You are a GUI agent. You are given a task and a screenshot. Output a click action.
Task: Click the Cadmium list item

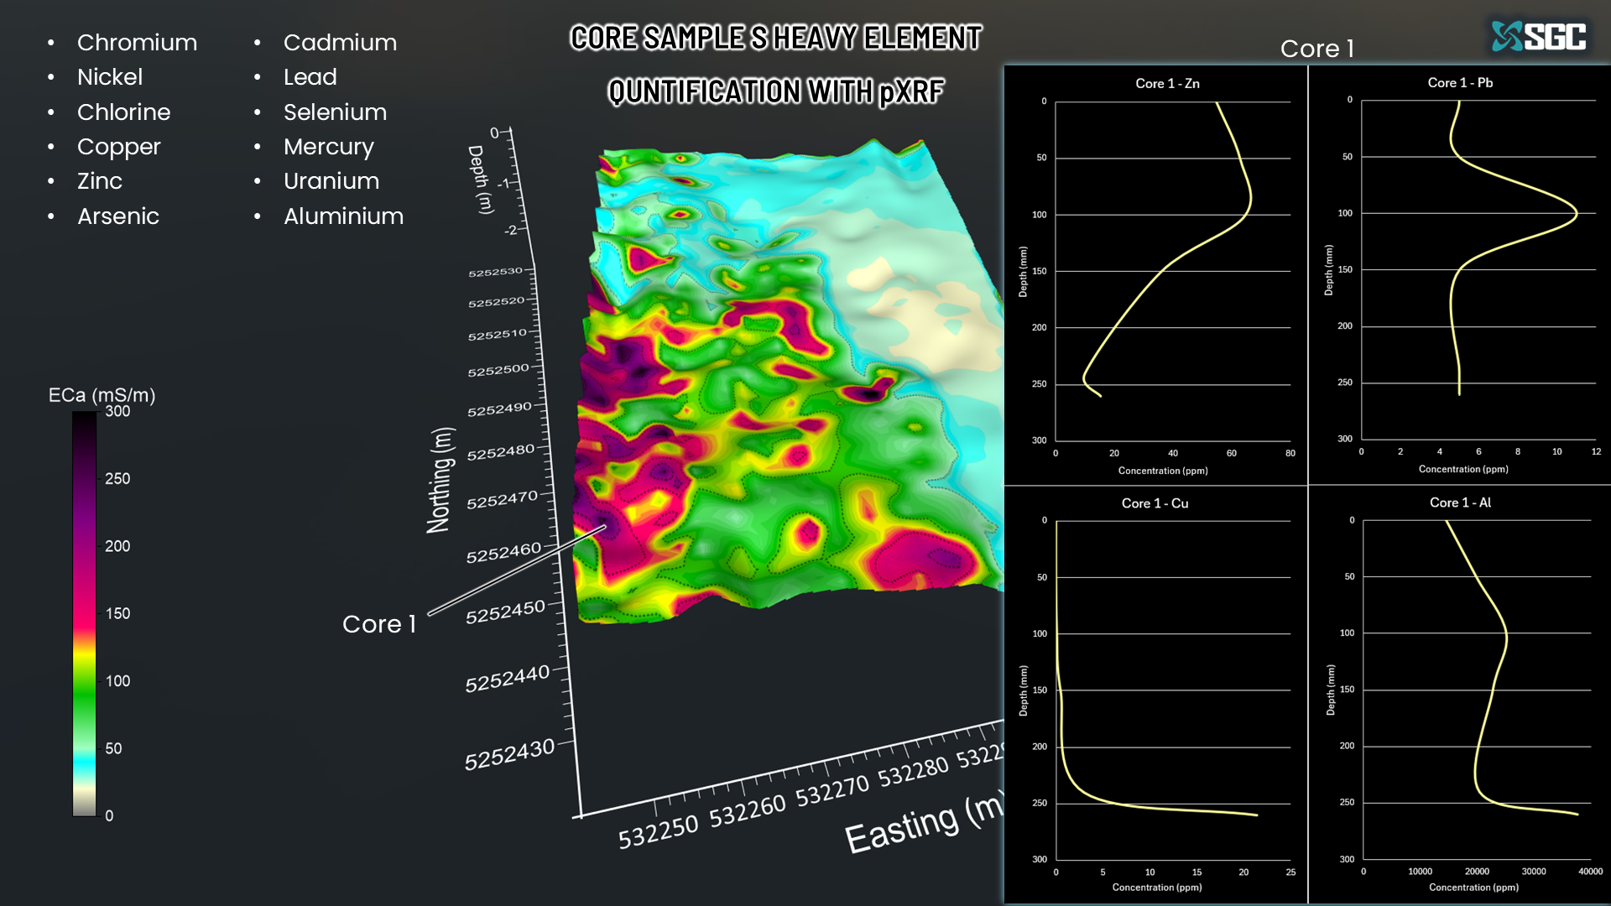click(x=340, y=43)
